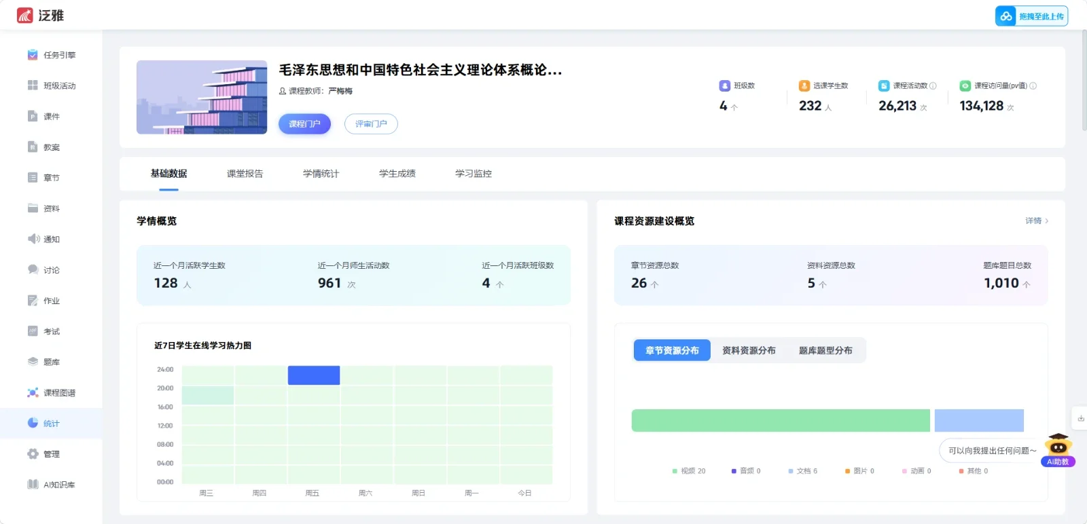Viewport: 1087px width, 524px height.
Task: Open the 教案 sidebar icon
Action: (33, 147)
